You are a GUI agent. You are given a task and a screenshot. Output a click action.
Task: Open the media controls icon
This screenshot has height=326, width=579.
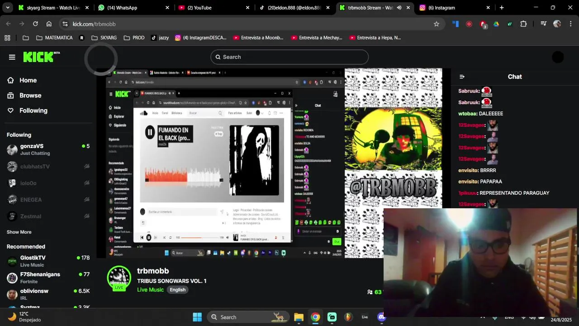(543, 24)
